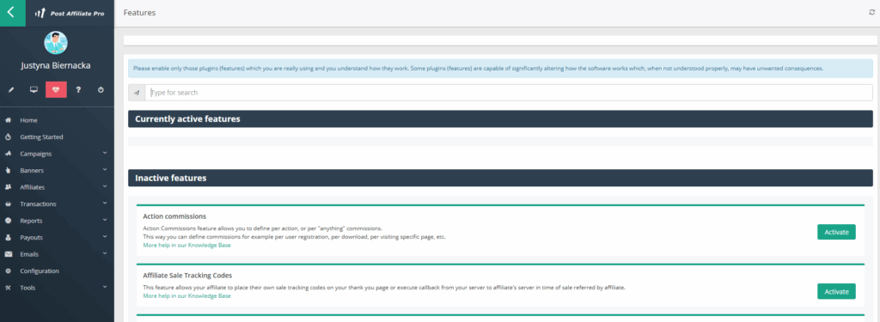The width and height of the screenshot is (880, 322).
Task: Expand the Transactions menu chevron
Action: tap(105, 203)
